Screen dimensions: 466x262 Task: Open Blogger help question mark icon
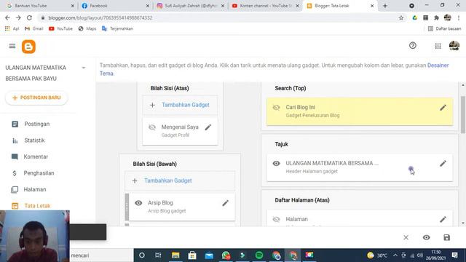point(413,45)
